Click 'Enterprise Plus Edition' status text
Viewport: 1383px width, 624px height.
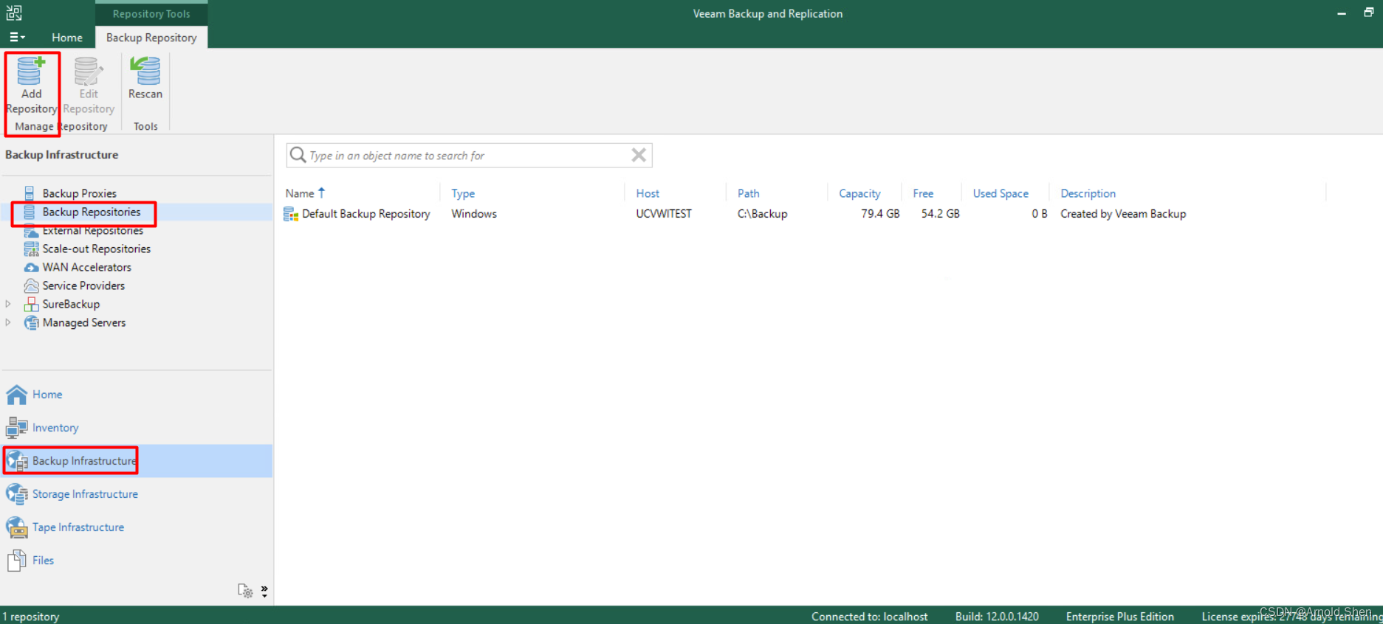pos(1119,617)
